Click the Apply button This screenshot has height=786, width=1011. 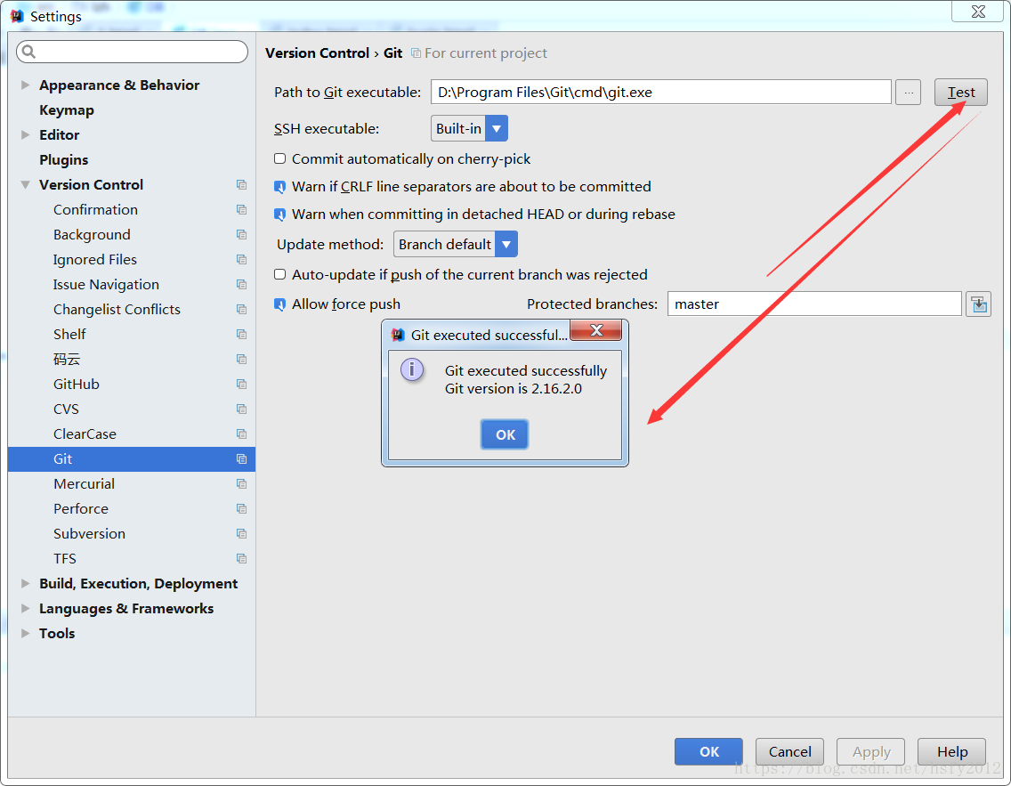click(871, 752)
